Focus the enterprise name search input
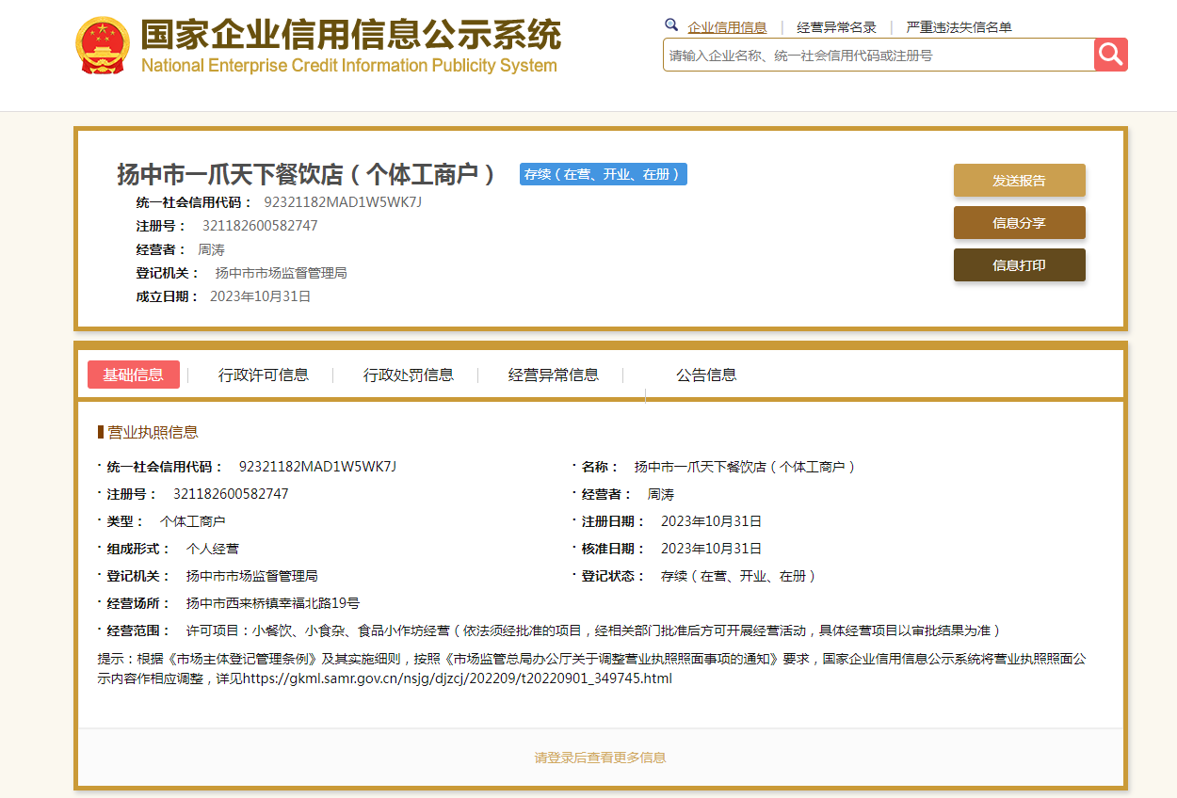Image resolution: width=1177 pixels, height=798 pixels. click(x=879, y=55)
